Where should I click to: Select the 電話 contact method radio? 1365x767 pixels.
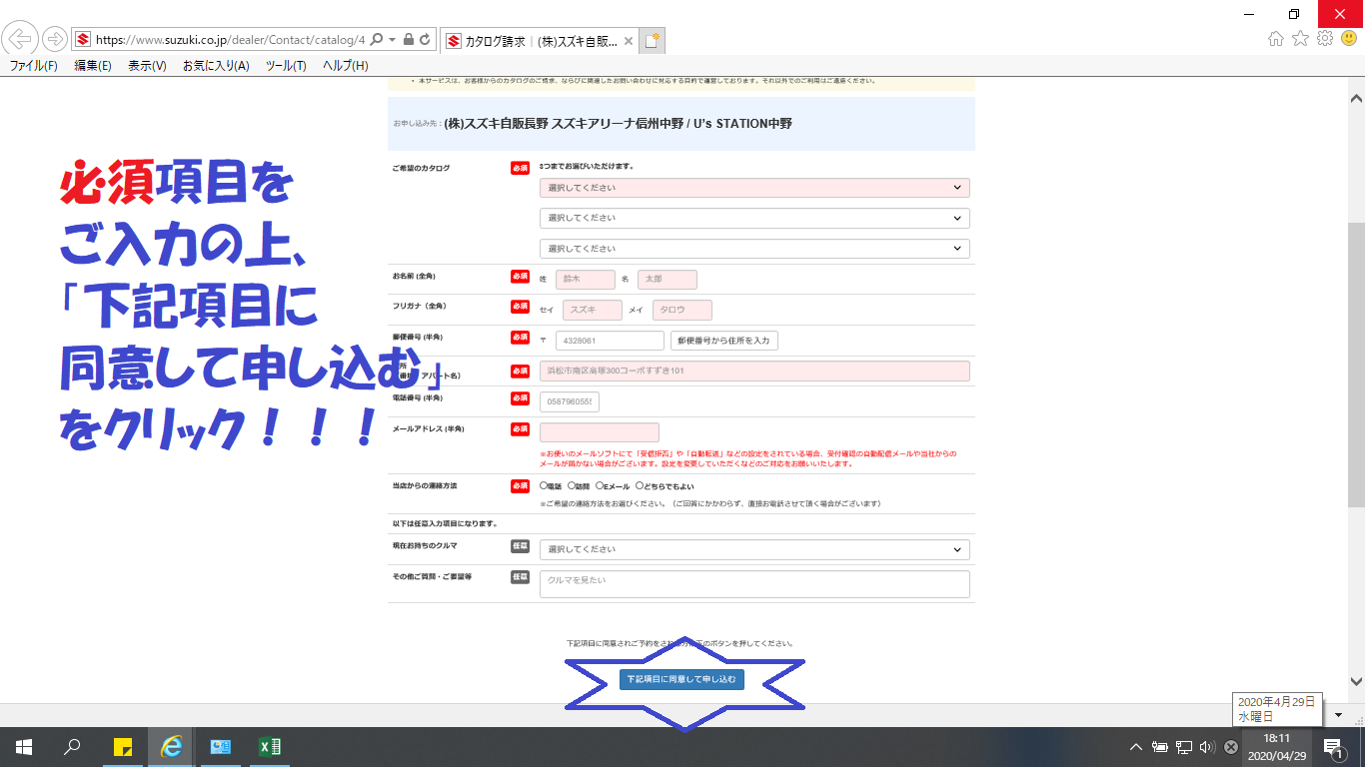[544, 486]
